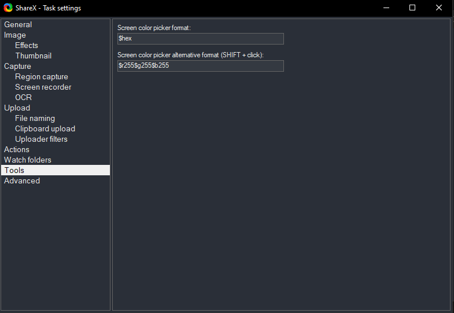Select OCR settings
Viewport: 454px width, 313px height.
click(24, 98)
